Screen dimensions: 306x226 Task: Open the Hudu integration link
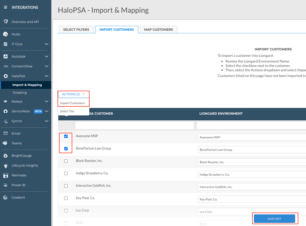(x=16, y=34)
